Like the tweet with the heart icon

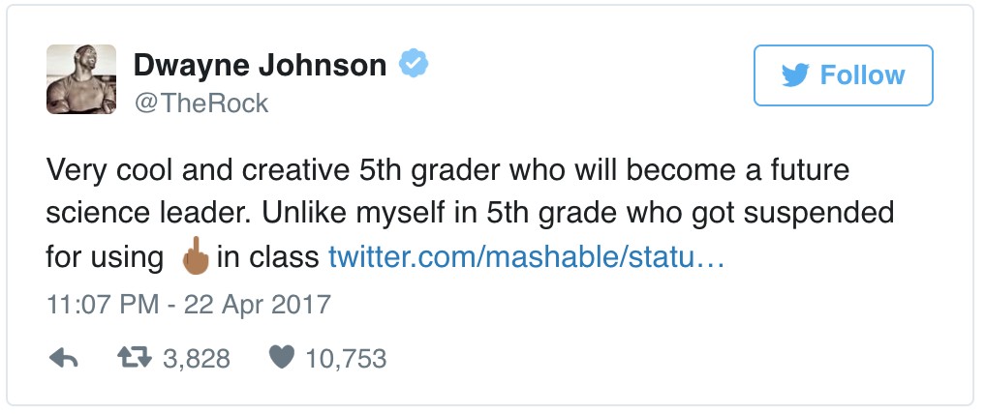click(281, 359)
